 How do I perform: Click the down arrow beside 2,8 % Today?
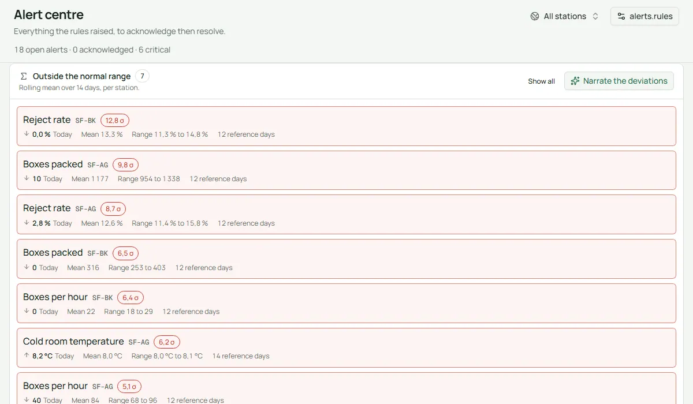(27, 223)
